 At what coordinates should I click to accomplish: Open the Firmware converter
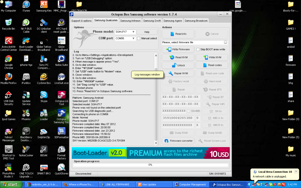(x=178, y=141)
